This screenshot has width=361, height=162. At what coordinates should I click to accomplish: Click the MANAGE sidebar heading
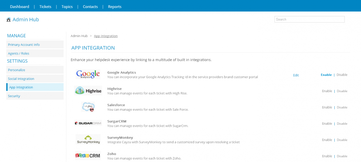(x=16, y=36)
